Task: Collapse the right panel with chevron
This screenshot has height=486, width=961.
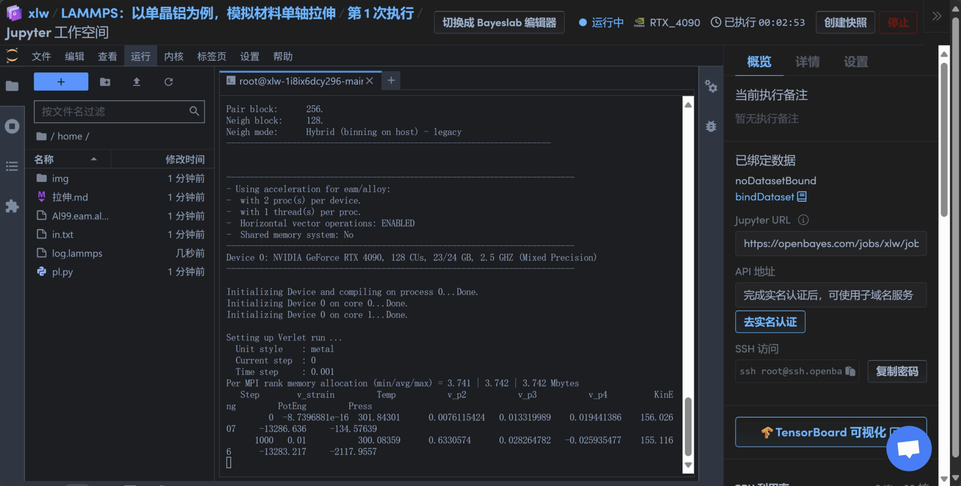Action: pos(937,16)
